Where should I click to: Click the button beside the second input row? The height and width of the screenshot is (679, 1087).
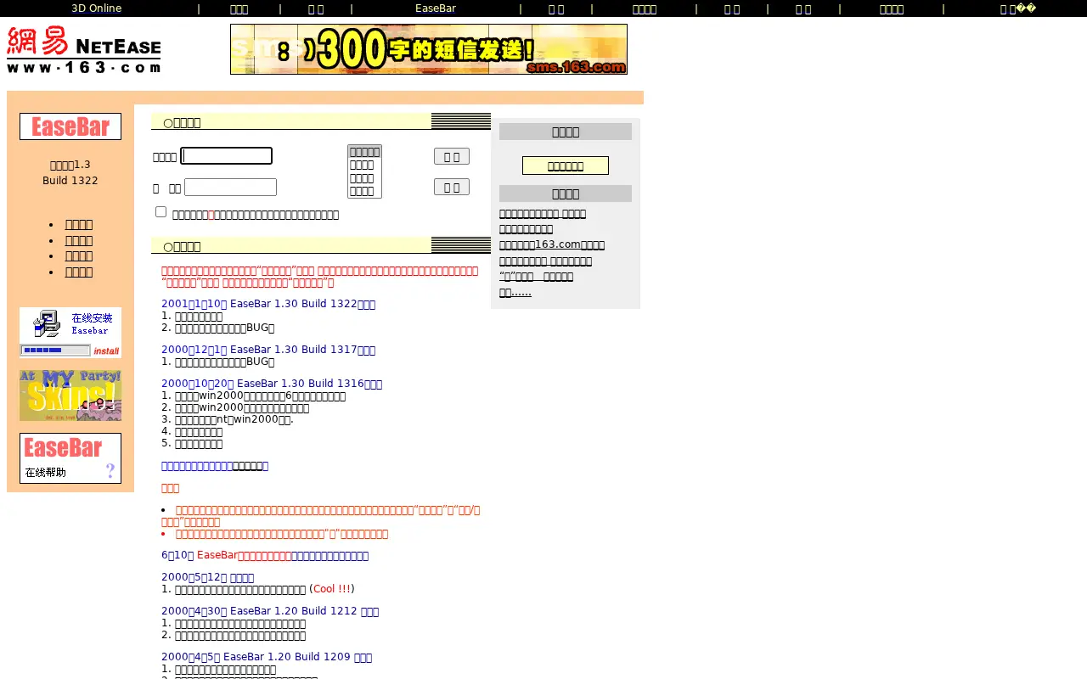[x=452, y=187]
